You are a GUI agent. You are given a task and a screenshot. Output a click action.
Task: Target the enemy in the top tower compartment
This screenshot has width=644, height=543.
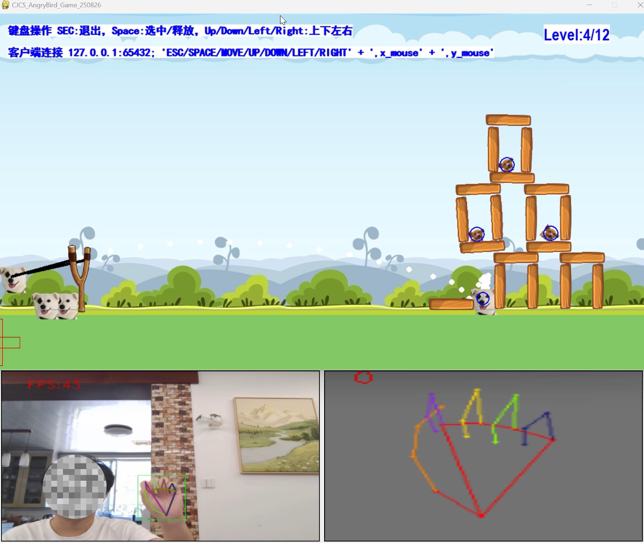point(507,165)
